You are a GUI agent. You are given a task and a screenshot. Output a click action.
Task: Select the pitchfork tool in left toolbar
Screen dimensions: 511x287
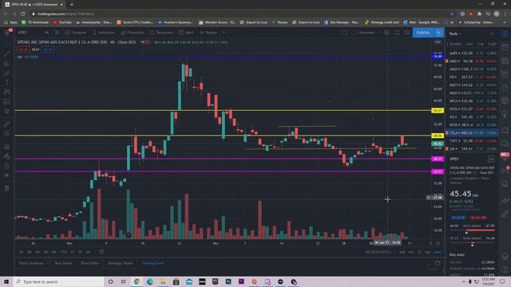[7, 64]
